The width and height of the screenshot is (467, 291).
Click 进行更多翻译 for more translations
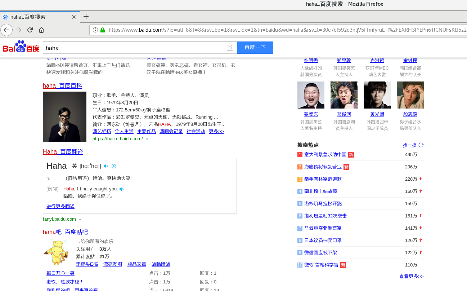[x=60, y=206]
